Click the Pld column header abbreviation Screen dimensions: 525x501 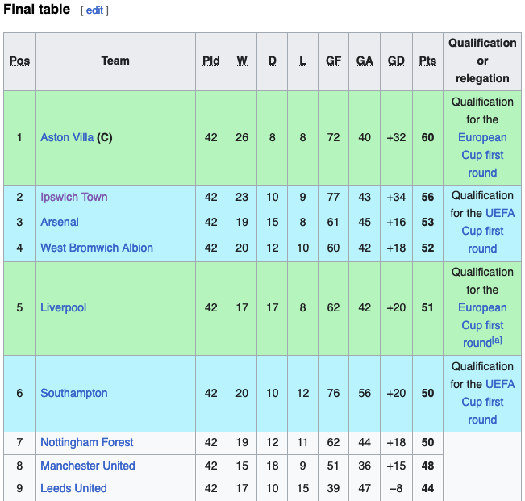[x=211, y=61]
